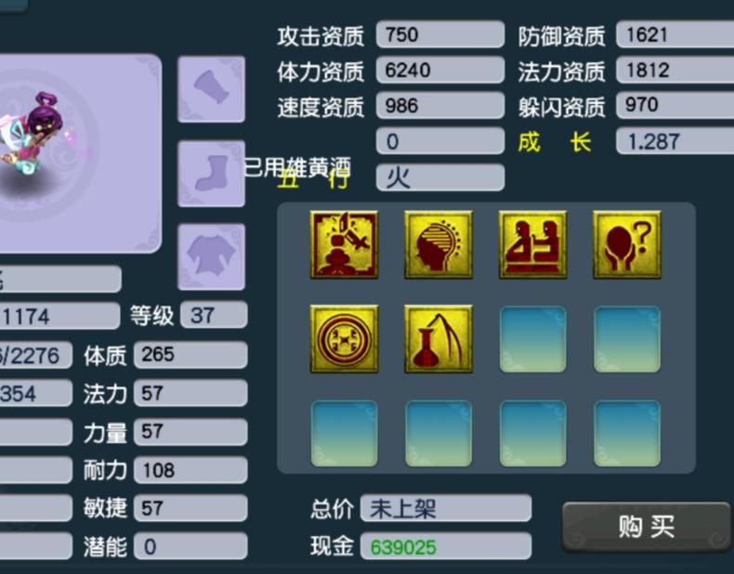Select the round coin skill icon
Image resolution: width=734 pixels, height=574 pixels.
344,339
